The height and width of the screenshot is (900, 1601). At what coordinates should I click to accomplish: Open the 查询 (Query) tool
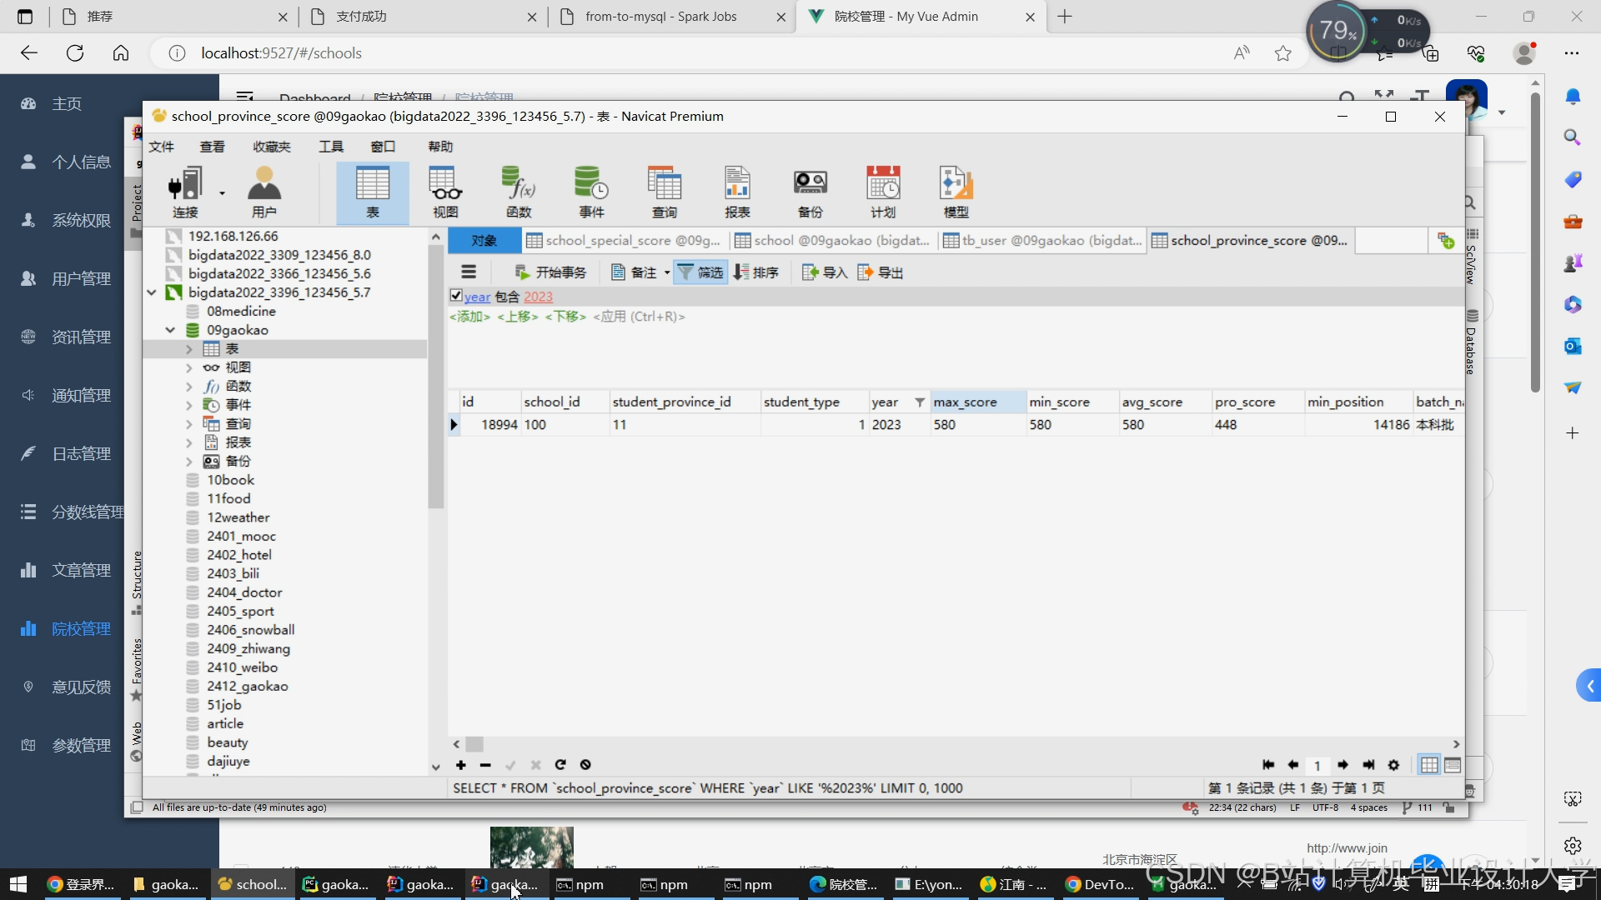664,190
